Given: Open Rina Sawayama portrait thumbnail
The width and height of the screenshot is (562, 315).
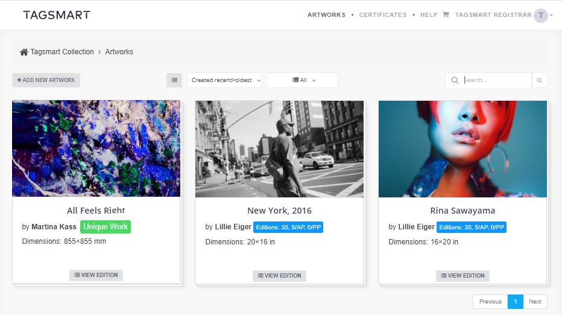Looking at the screenshot, I should [x=463, y=149].
